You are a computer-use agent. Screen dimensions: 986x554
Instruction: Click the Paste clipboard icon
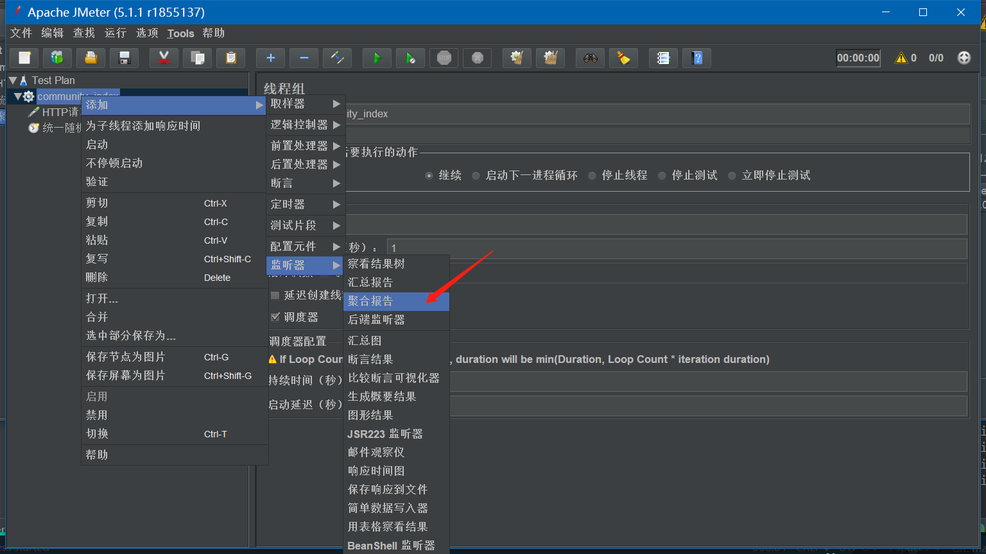tap(230, 58)
